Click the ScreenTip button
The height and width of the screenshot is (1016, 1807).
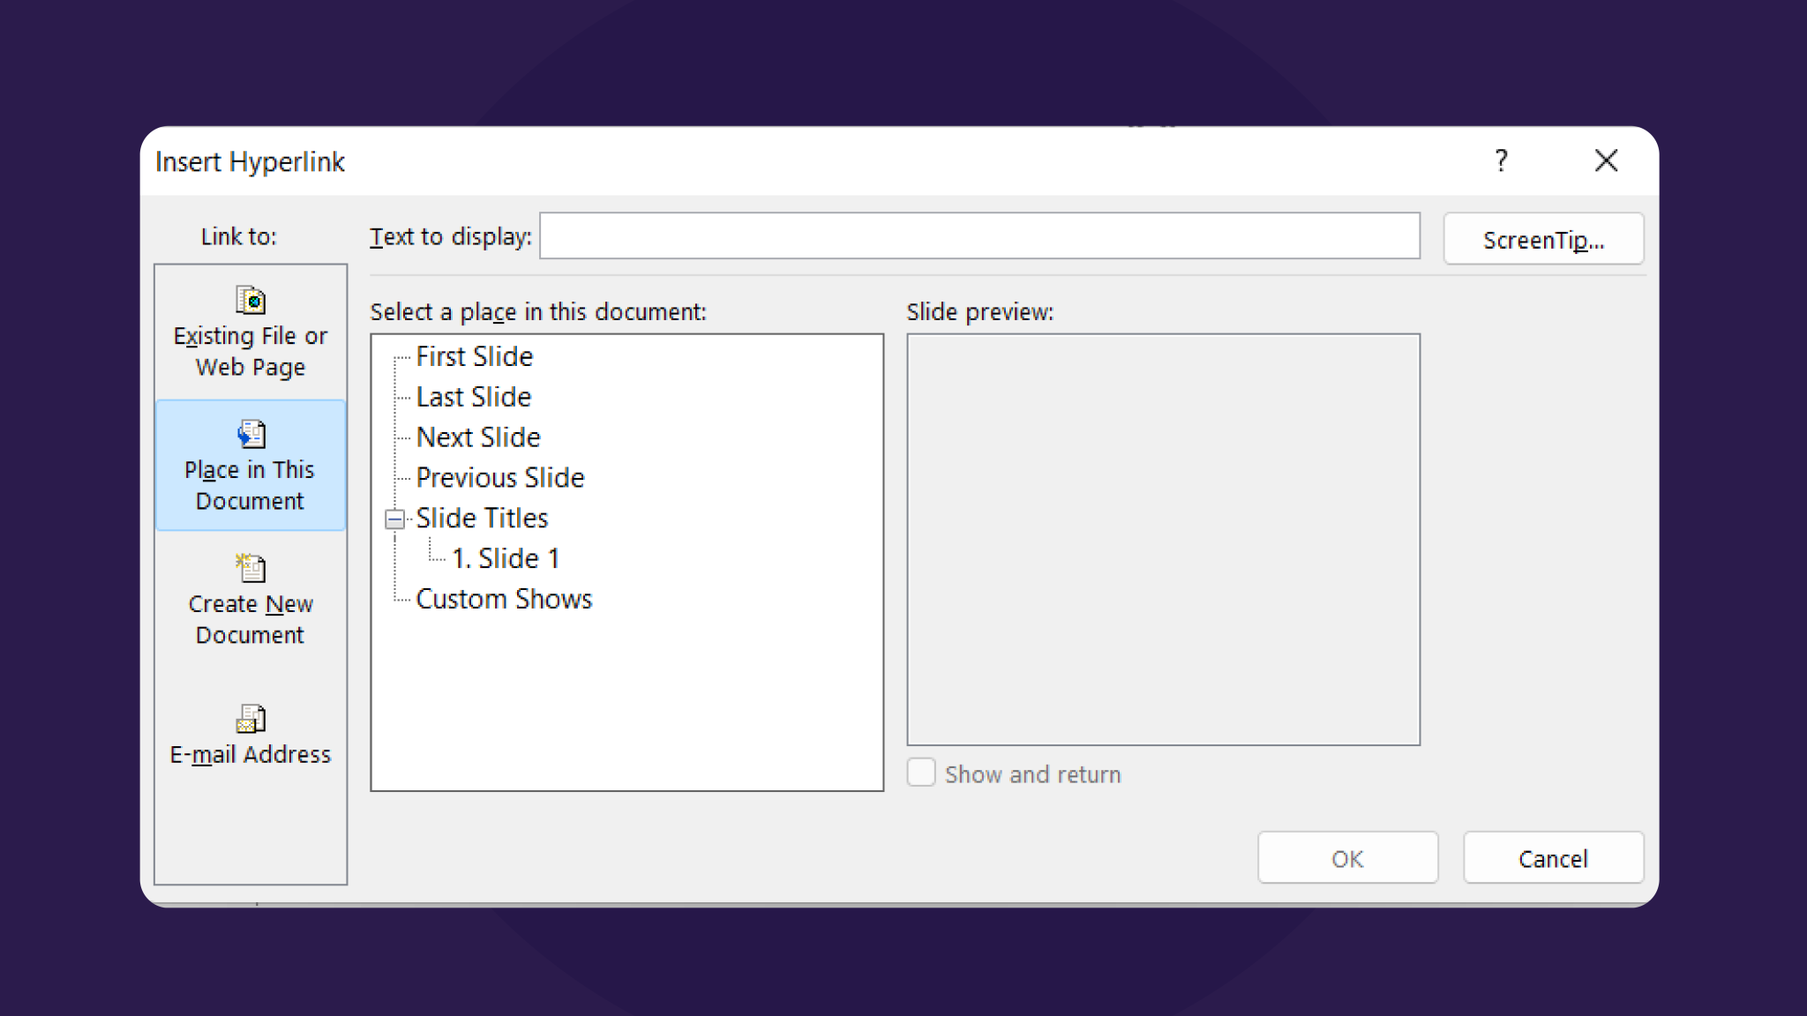[1542, 238]
